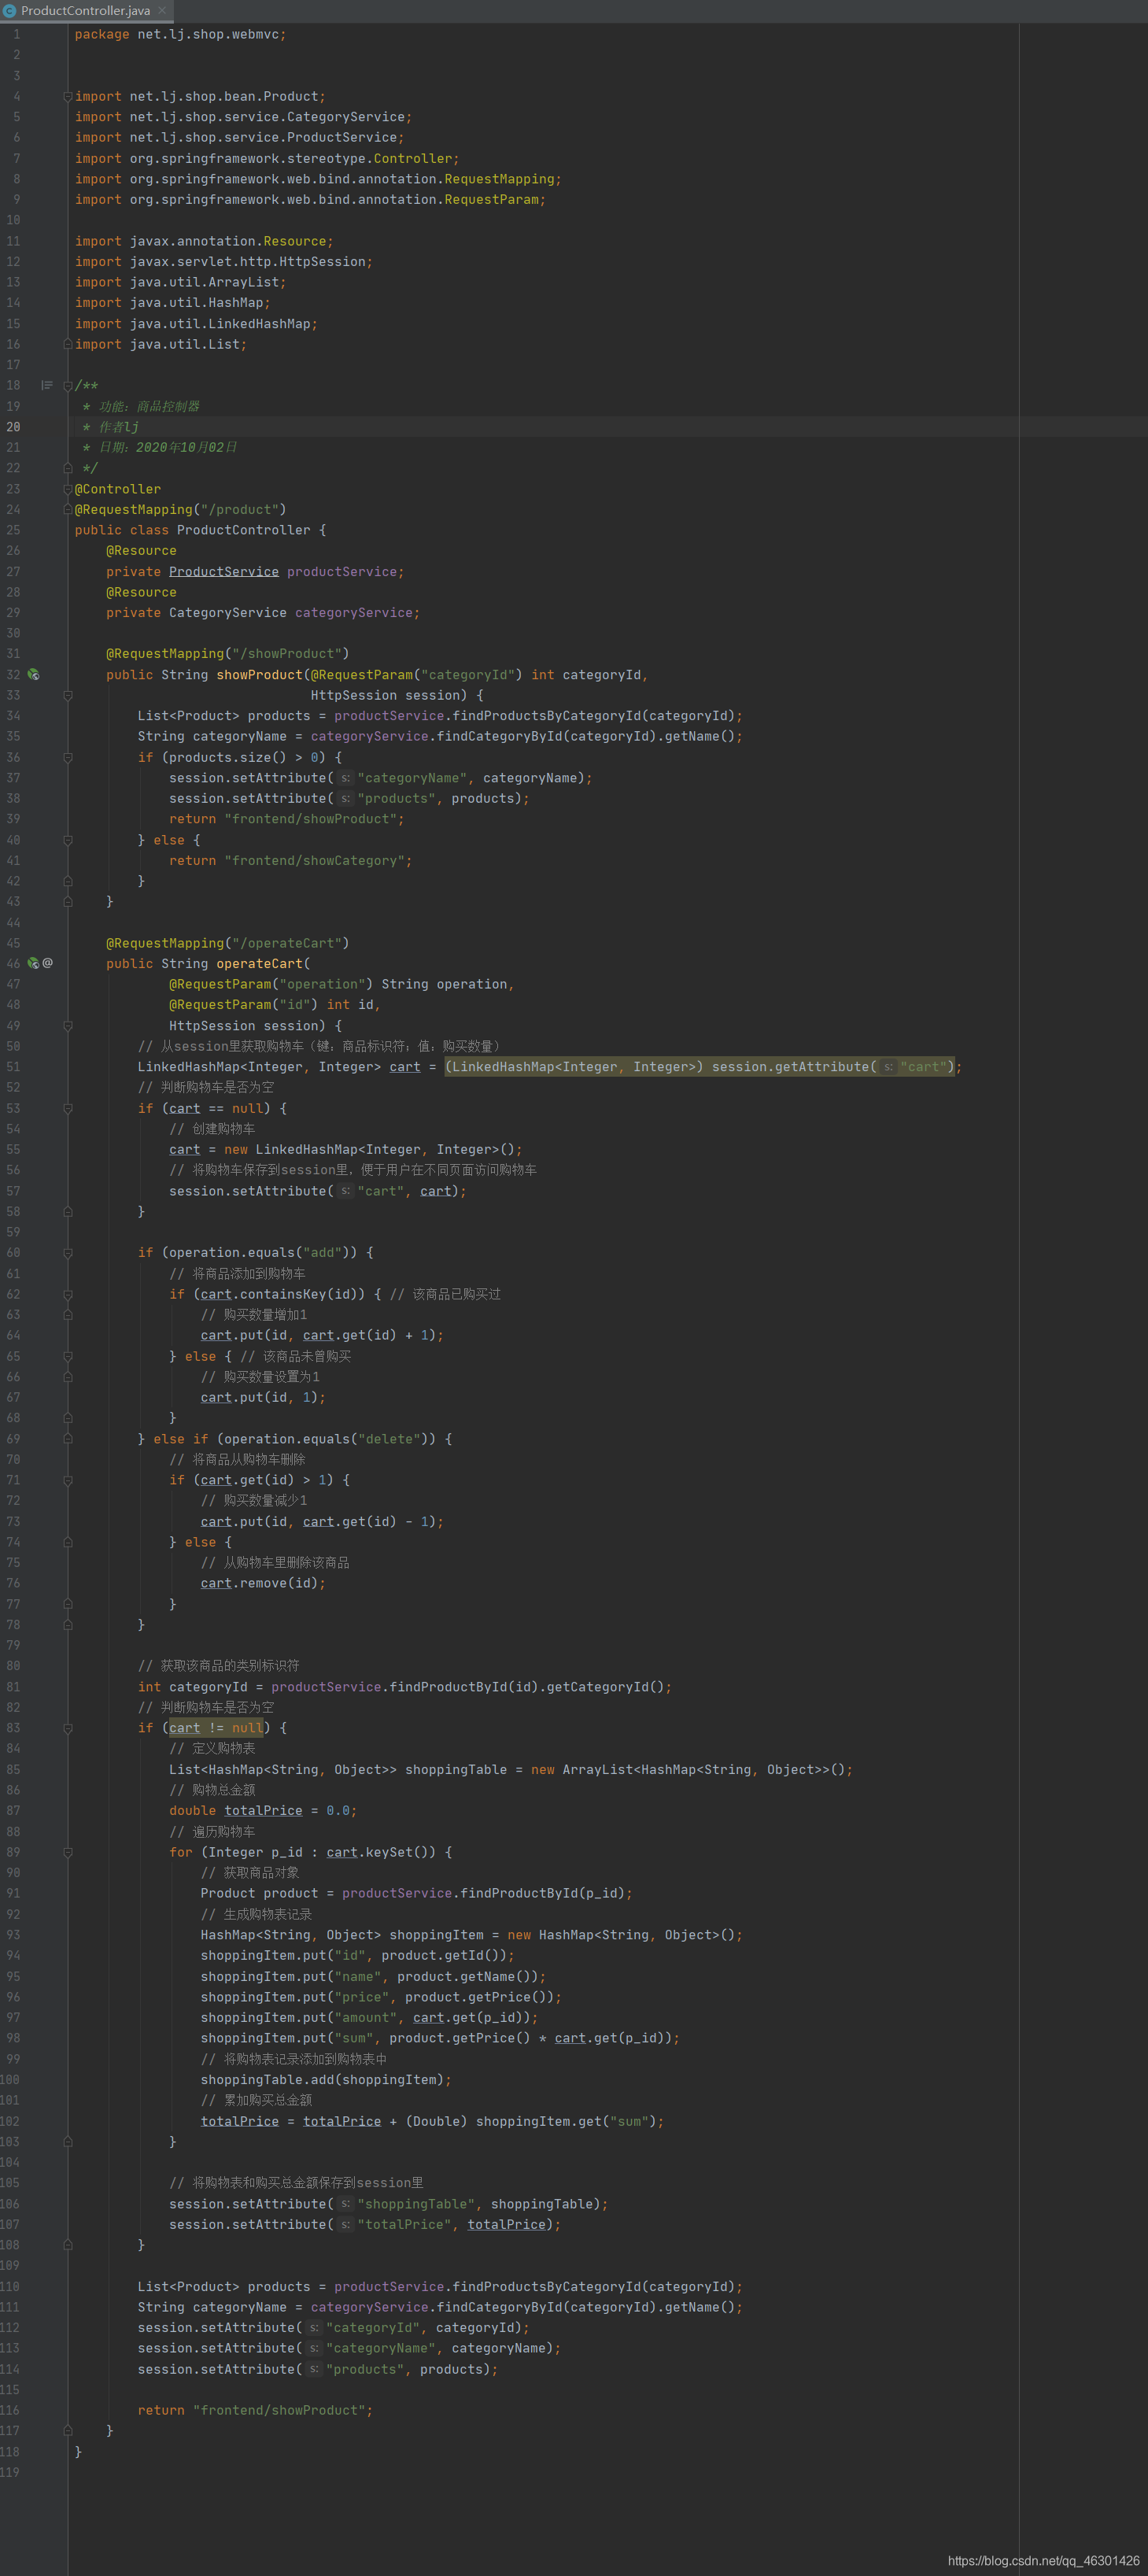Image resolution: width=1148 pixels, height=2576 pixels.
Task: Click the ProductController class name declaration
Action: pos(243,530)
